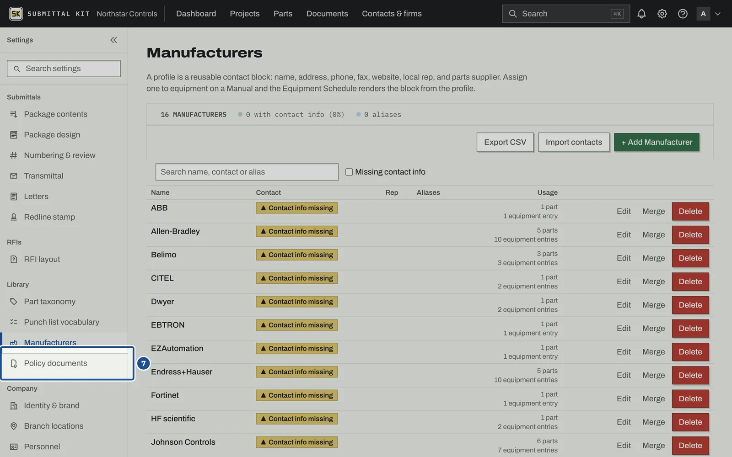Viewport: 732px width, 457px height.
Task: Open Punch list vocabulary settings
Action: [x=64, y=322]
